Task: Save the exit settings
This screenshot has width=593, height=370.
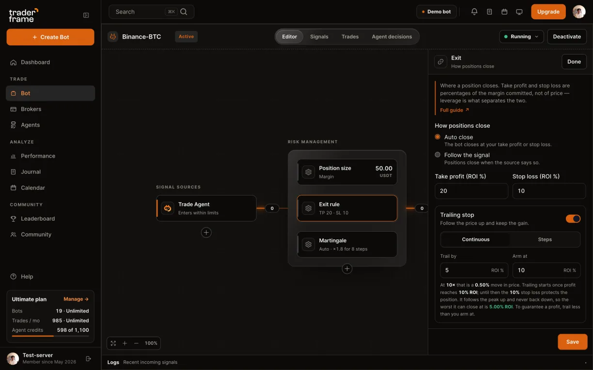Action: (573, 342)
